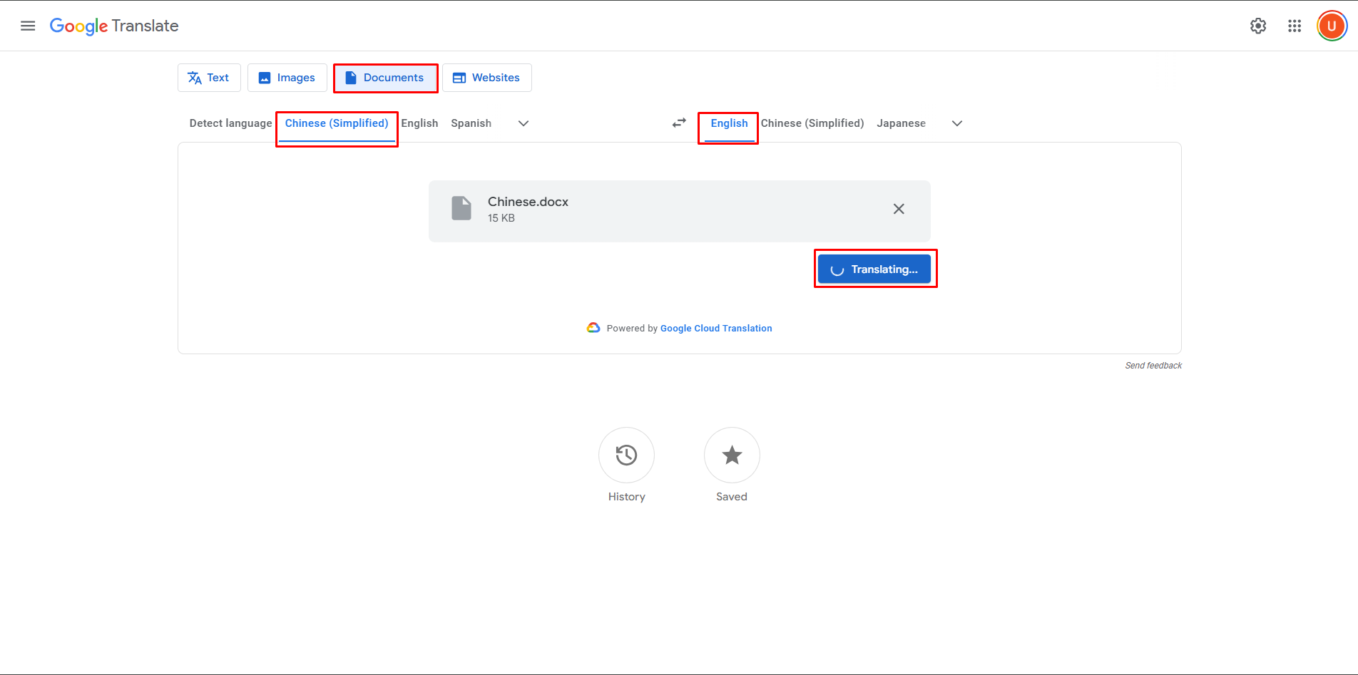The width and height of the screenshot is (1358, 675).
Task: Select Detect language as source
Action: click(x=230, y=123)
